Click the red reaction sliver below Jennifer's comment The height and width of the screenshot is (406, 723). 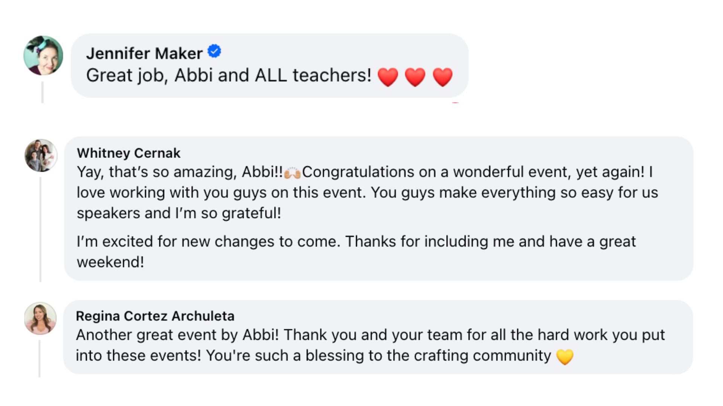pos(455,102)
